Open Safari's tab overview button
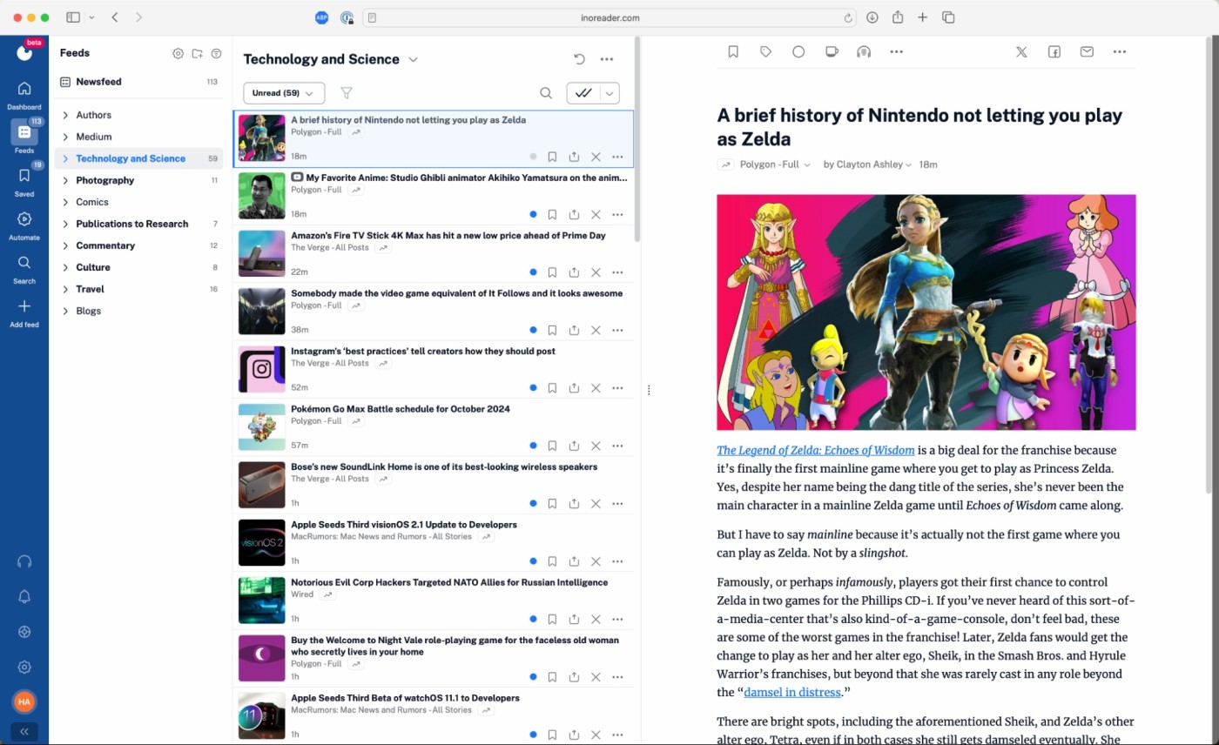 (948, 17)
